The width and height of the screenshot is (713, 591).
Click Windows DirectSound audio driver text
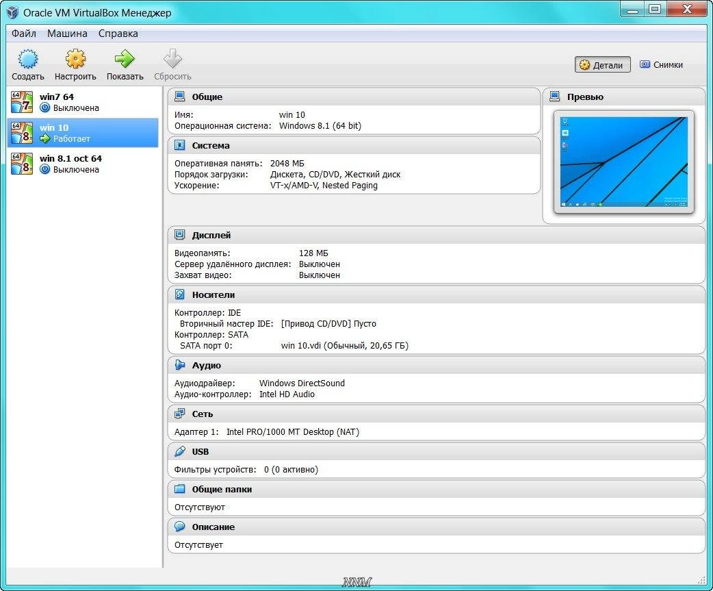coord(302,383)
